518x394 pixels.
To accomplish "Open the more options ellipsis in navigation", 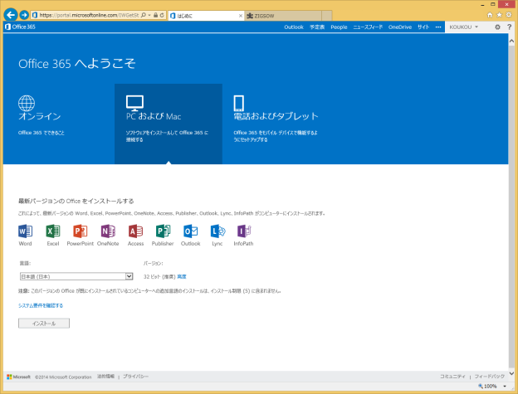I will [438, 27].
